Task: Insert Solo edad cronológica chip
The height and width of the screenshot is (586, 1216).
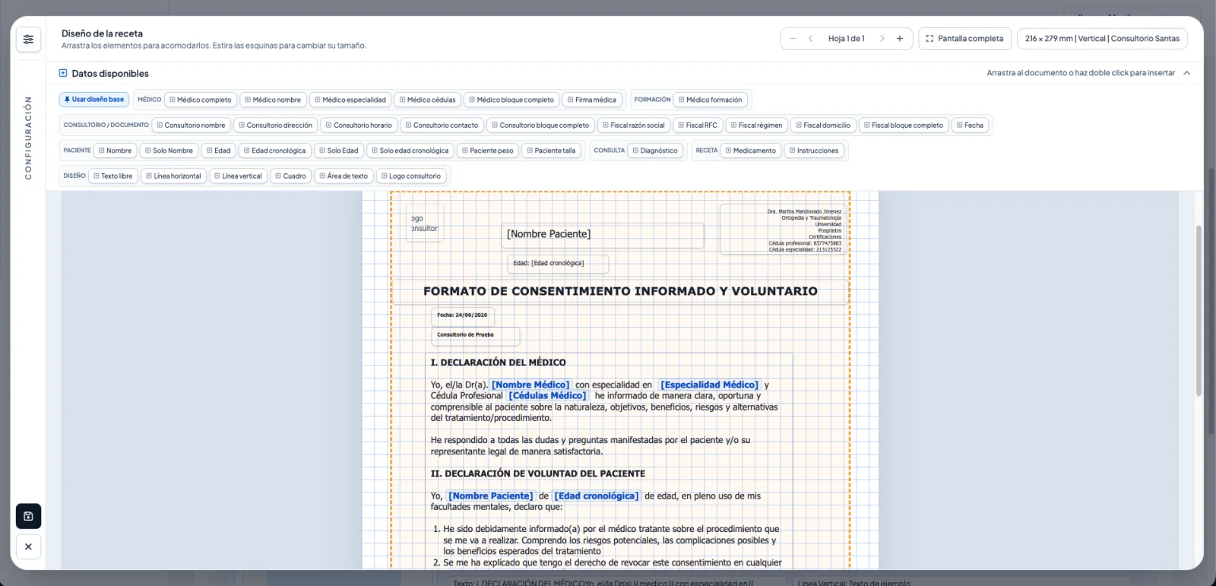Action: pos(410,150)
